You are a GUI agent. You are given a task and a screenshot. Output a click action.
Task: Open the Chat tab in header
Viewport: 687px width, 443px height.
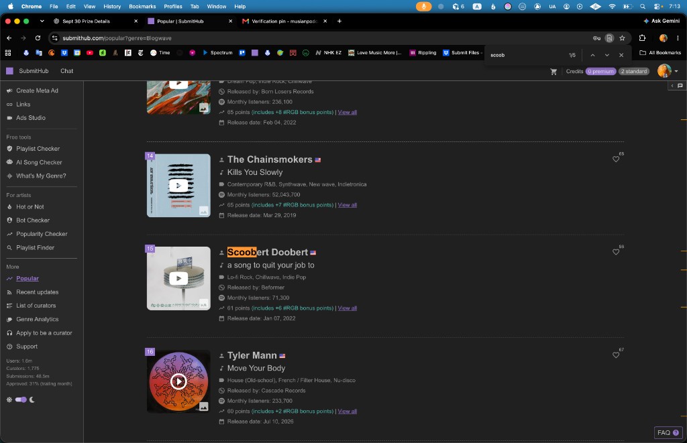(x=66, y=71)
